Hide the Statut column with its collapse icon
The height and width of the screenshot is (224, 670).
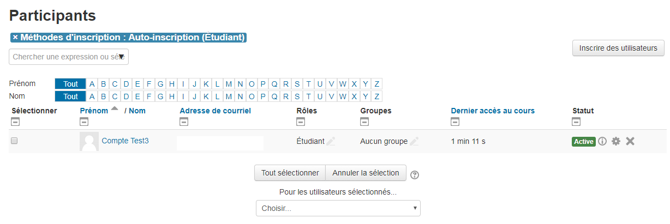pyautogui.click(x=576, y=122)
